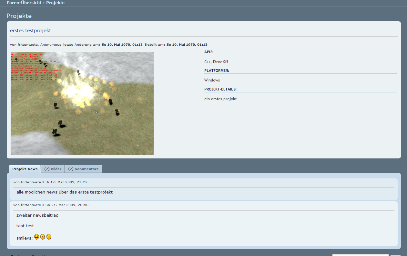Screen dimensions: 407x256
Task: Click the » icon before Sa 21. Mär 2009
Action: coord(44,205)
